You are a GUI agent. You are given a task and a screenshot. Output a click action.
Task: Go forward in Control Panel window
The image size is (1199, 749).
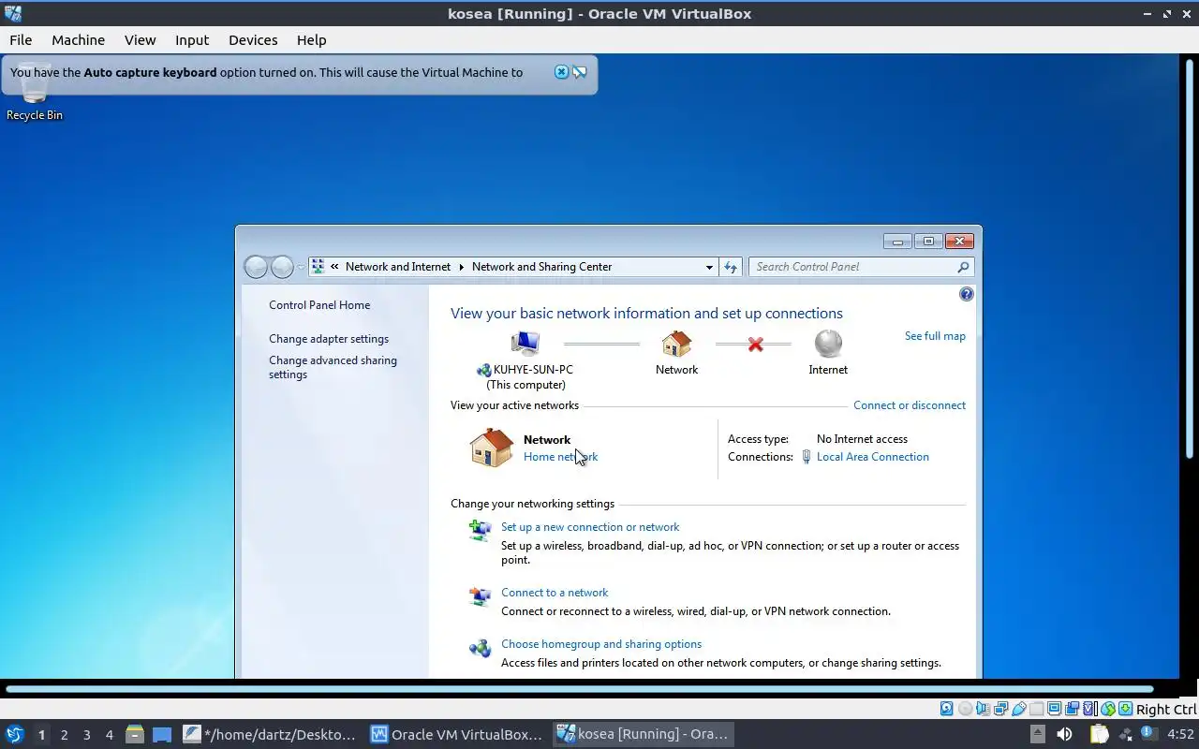[282, 267]
